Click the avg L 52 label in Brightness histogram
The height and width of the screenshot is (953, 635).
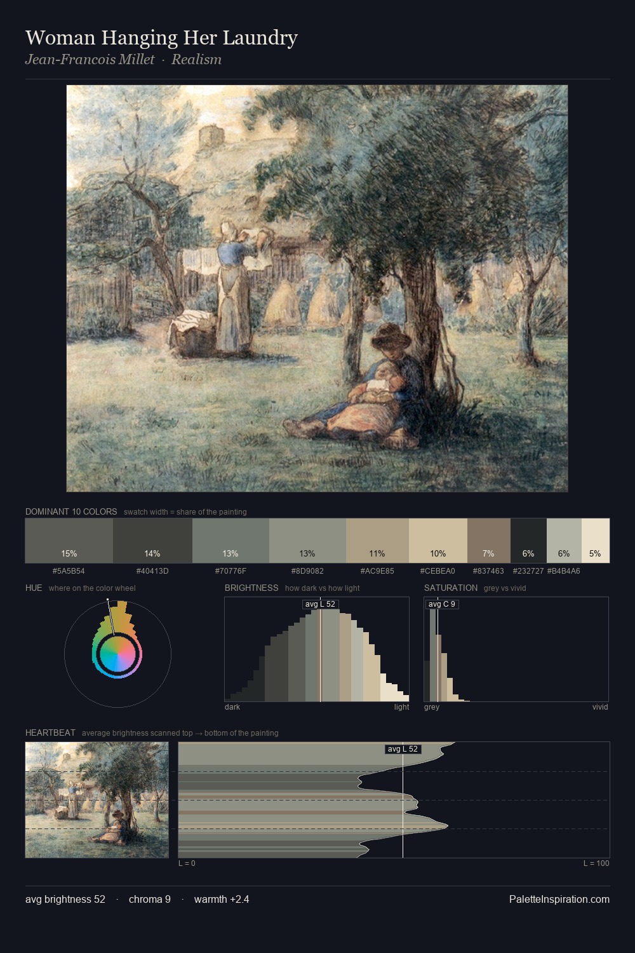point(320,604)
